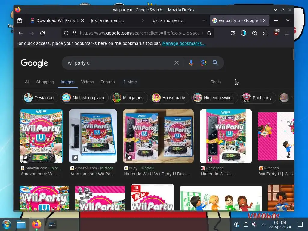Bookmark this page using the star icon
This screenshot has width=308, height=231.
click(x=209, y=33)
